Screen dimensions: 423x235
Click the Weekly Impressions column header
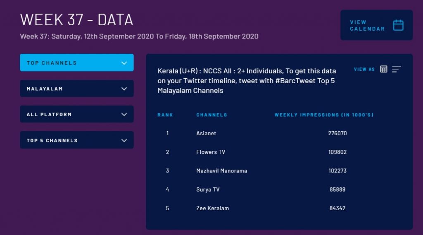click(324, 115)
